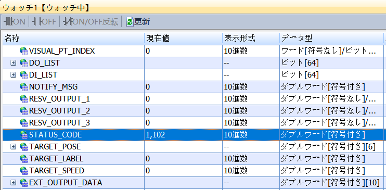Click the RESV_OUTPUT_1 variable icon
Screen dimensions: 386x190
pos(24,99)
